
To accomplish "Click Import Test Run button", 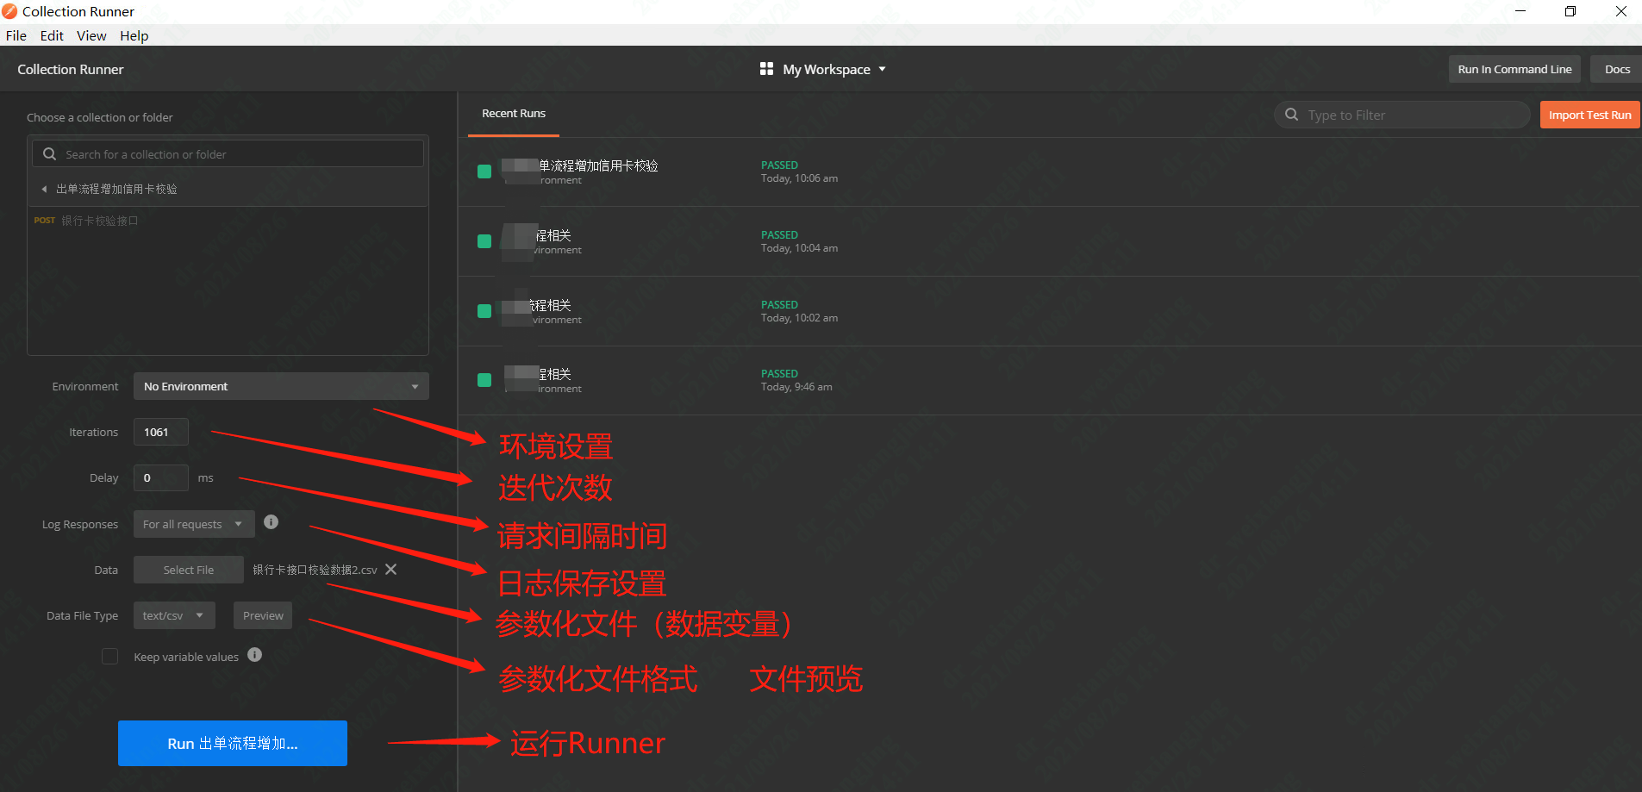I will 1589,115.
